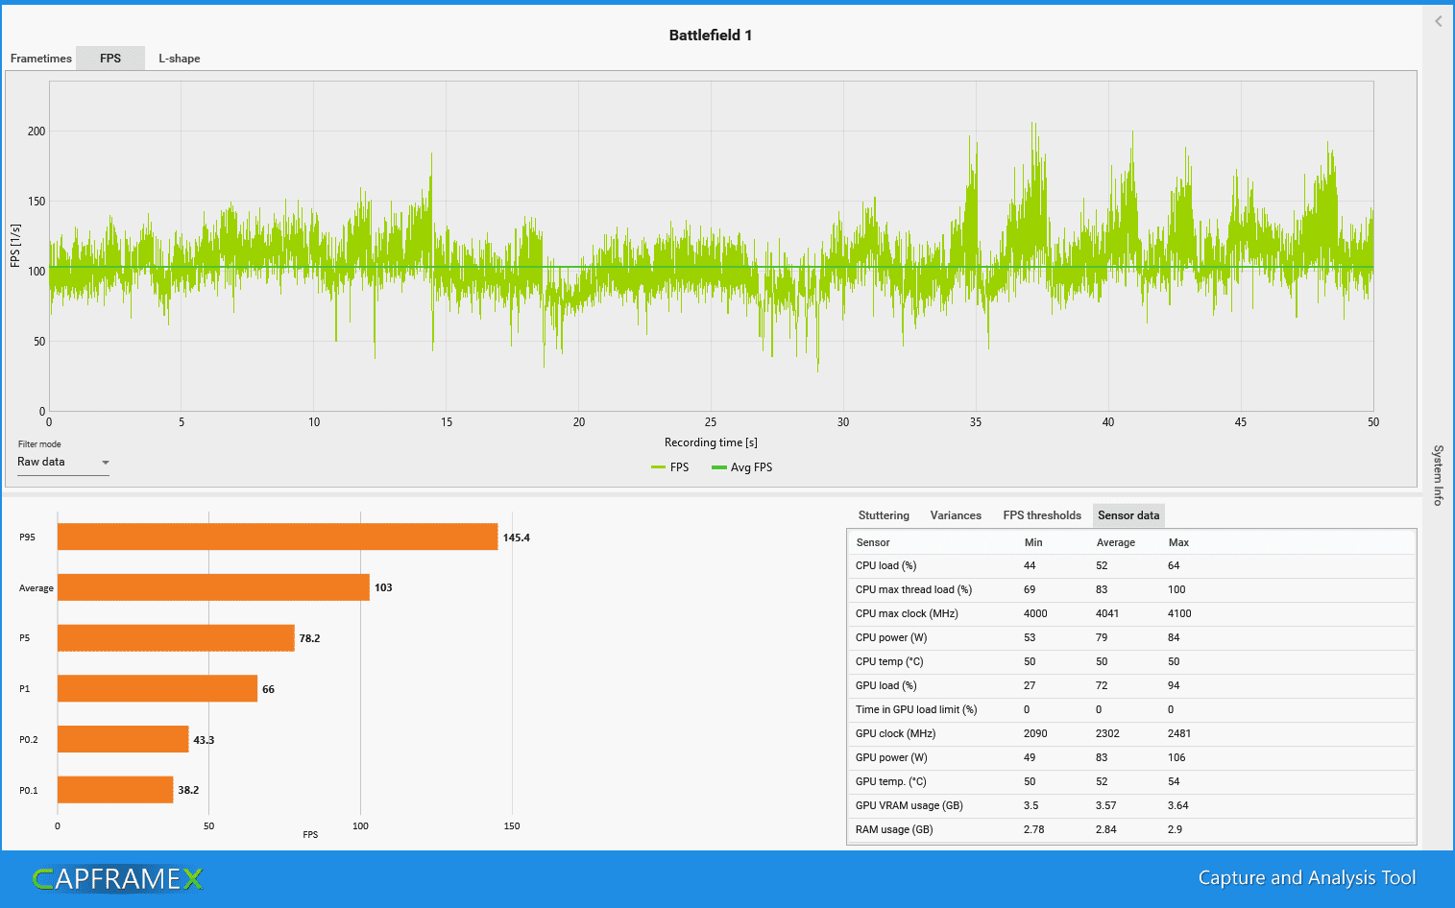
Task: Click the P5 bar showing 78.2
Action: click(x=176, y=638)
